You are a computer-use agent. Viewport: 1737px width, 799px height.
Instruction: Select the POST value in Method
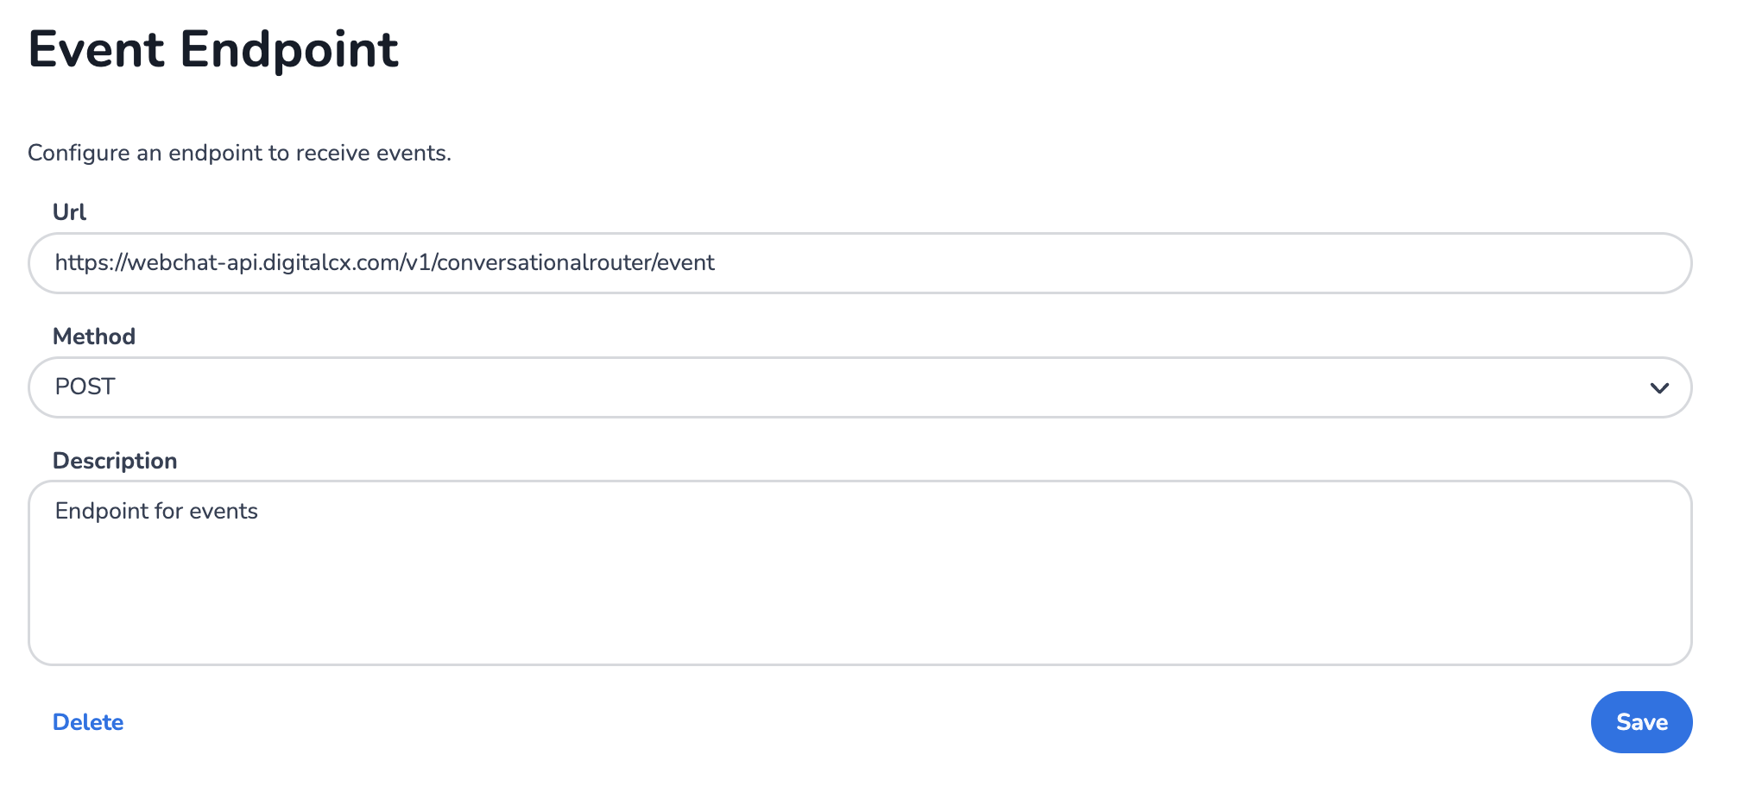coord(85,387)
